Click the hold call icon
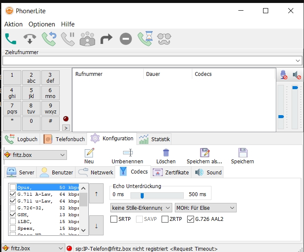Screen dimensions: 304x252 click(68, 39)
